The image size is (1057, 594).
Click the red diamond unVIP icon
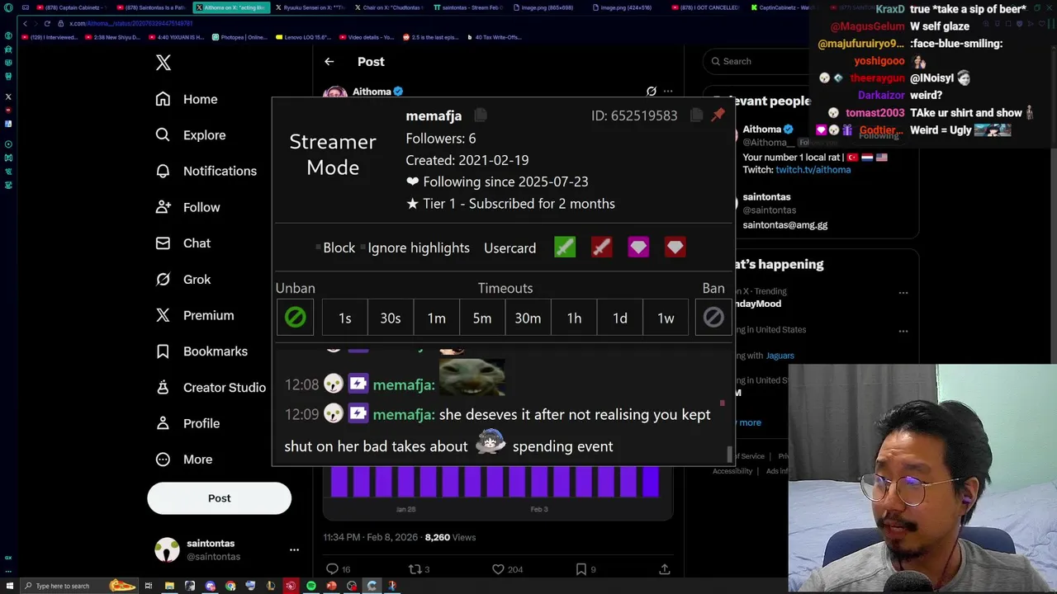[x=675, y=247]
